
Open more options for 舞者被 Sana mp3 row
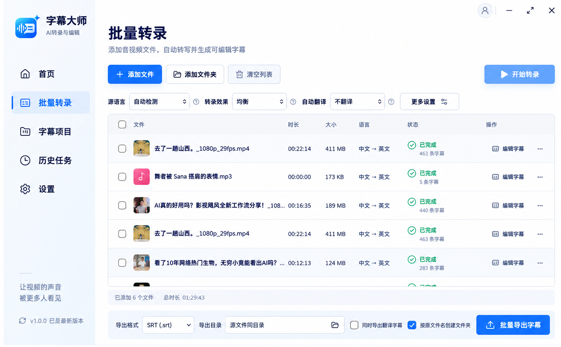pyautogui.click(x=540, y=177)
